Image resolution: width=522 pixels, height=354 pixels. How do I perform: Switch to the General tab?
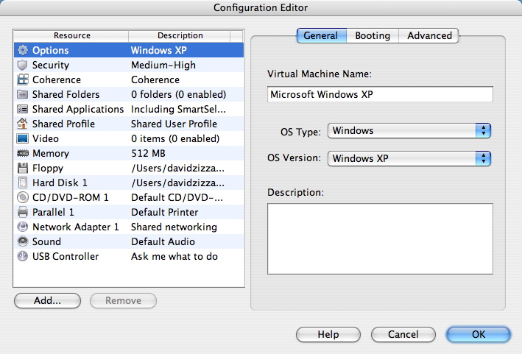pyautogui.click(x=321, y=35)
